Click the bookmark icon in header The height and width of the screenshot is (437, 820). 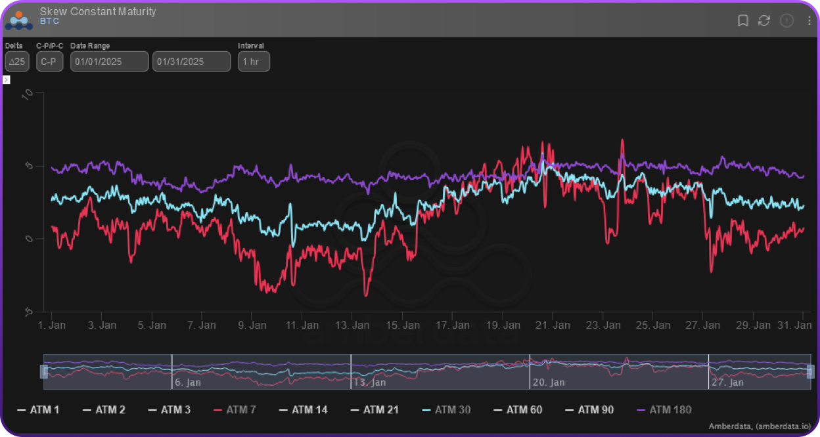(743, 20)
